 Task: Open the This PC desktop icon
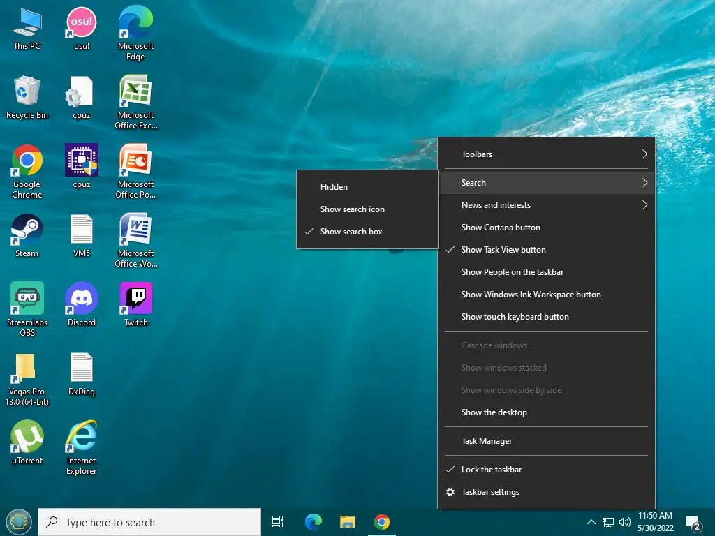27,28
